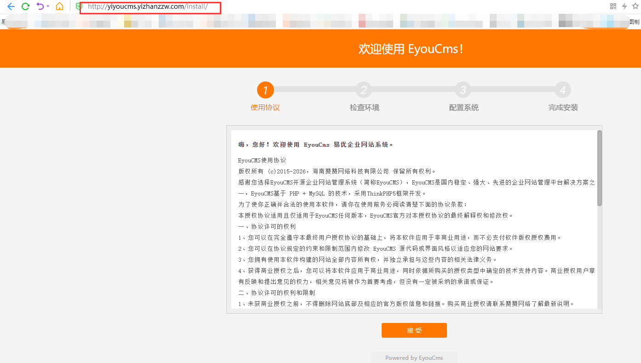Select step 3 配置系统 circle
The width and height of the screenshot is (641, 363).
463,90
